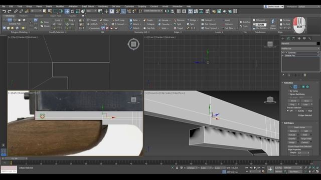Activate the Select and Rotate tool
The width and height of the screenshot is (321, 180).
72,11
